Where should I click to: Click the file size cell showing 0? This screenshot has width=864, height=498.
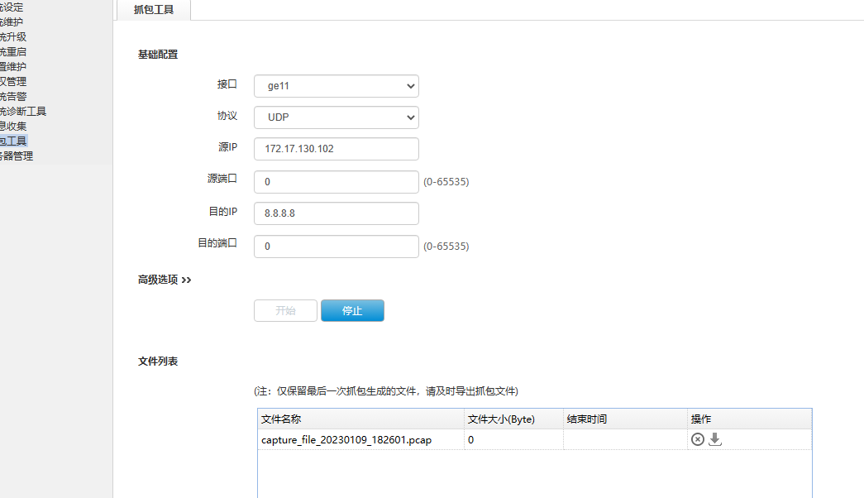pos(514,439)
